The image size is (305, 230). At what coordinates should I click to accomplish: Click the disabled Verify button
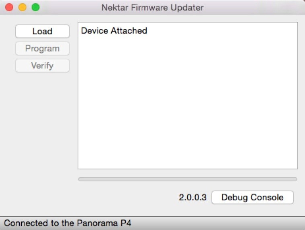[42, 66]
